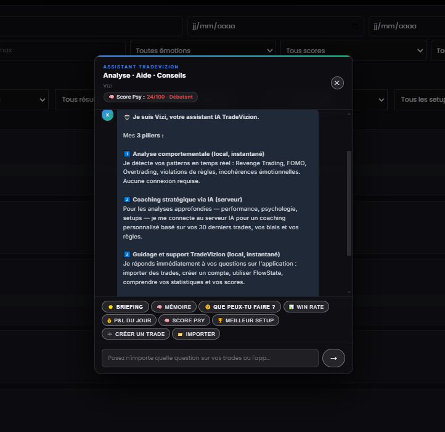Open the Tous scores dropdown
This screenshot has width=445, height=432.
click(x=353, y=51)
